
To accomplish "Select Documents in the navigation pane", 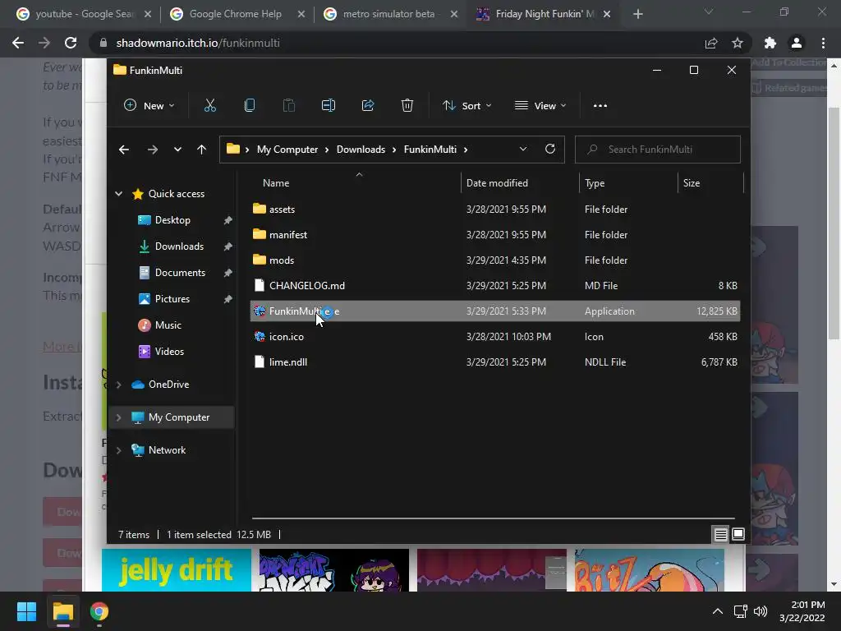I will [x=180, y=273].
